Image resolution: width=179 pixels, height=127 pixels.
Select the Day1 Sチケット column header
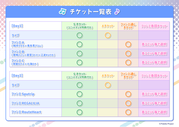click(x=80, y=26)
